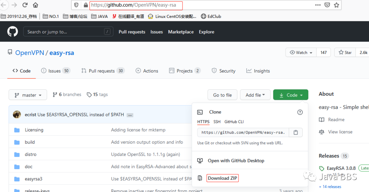
Task: Open the Linux CentOS bookmark
Action: [x=172, y=16]
